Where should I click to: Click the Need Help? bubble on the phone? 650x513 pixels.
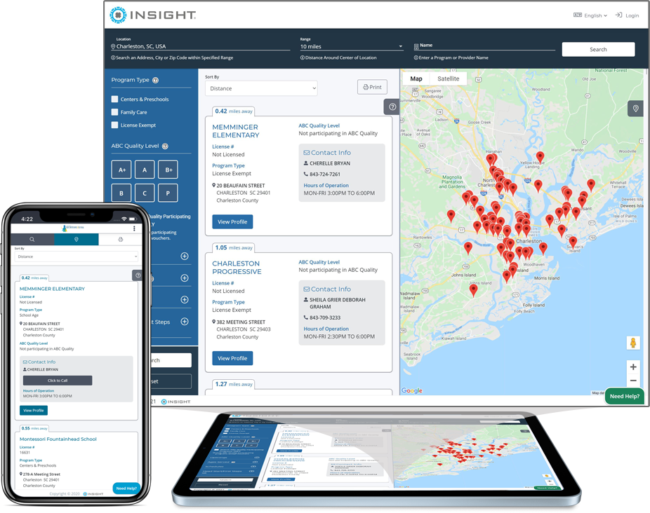pos(126,488)
